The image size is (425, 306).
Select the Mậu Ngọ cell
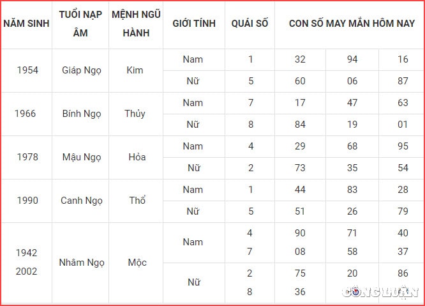tap(82, 157)
